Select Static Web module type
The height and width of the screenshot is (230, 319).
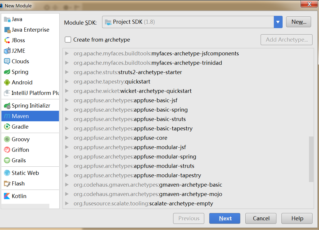point(30,173)
